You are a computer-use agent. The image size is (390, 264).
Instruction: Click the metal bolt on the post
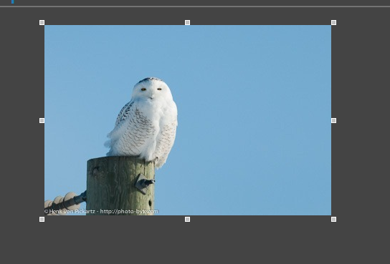pos(145,183)
